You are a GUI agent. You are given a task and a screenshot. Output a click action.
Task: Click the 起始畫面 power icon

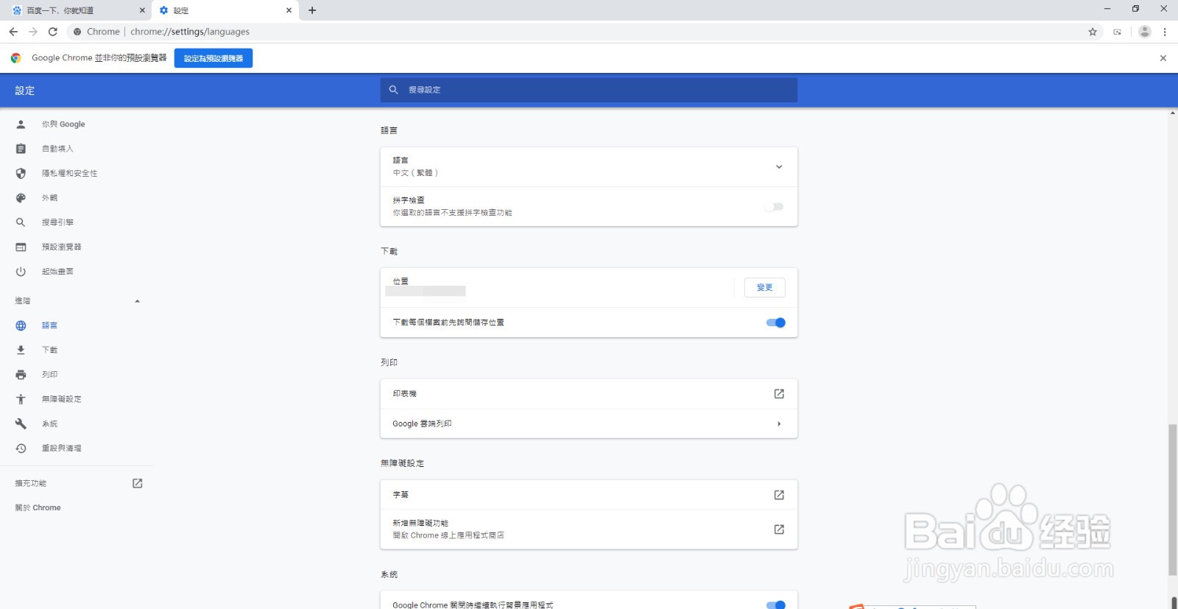(21, 272)
